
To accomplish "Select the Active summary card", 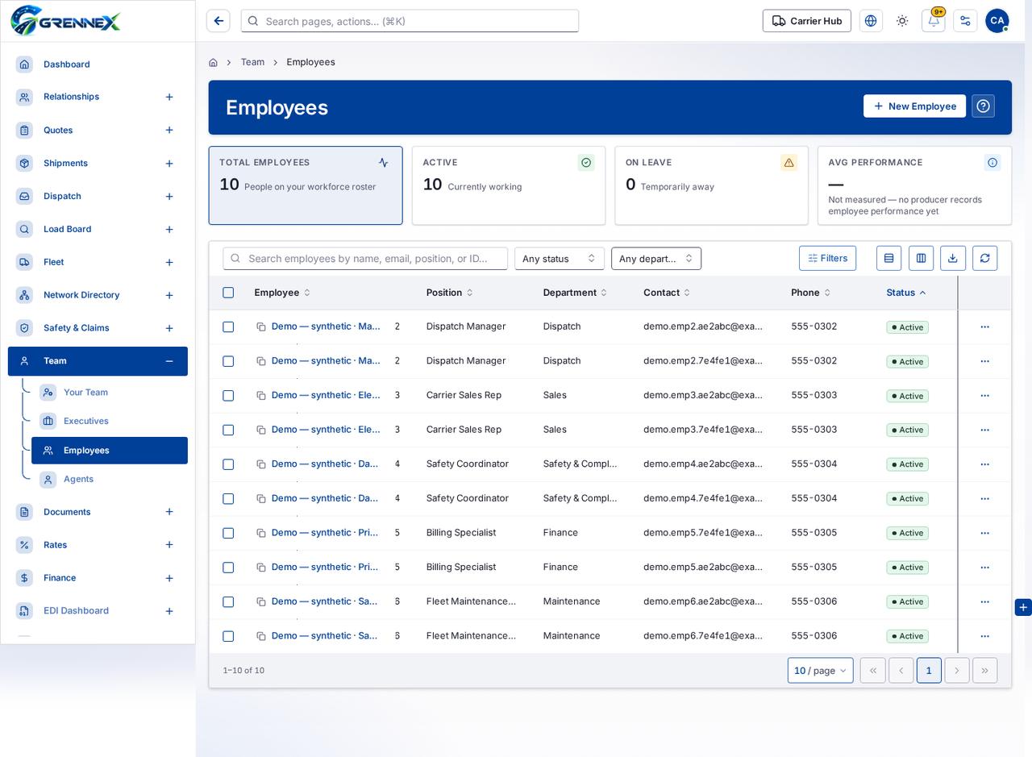I will 509,185.
